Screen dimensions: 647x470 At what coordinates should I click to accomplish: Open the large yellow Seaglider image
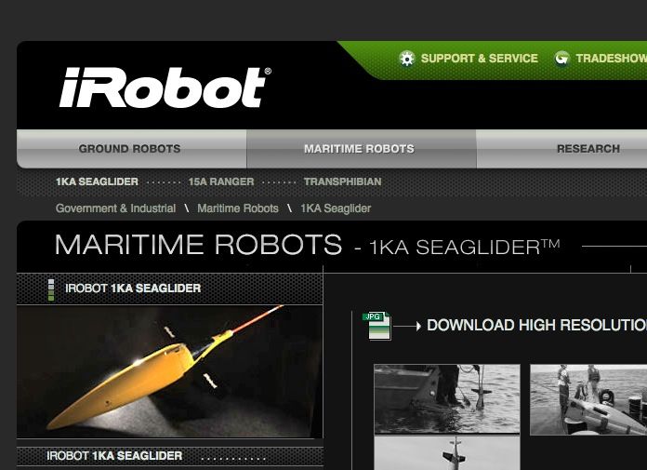point(169,371)
